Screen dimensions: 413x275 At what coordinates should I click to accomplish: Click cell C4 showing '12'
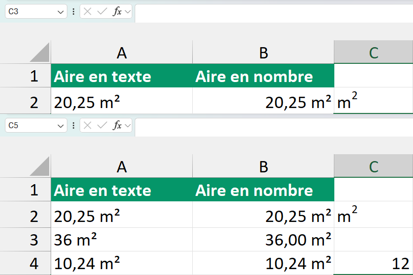click(374, 263)
